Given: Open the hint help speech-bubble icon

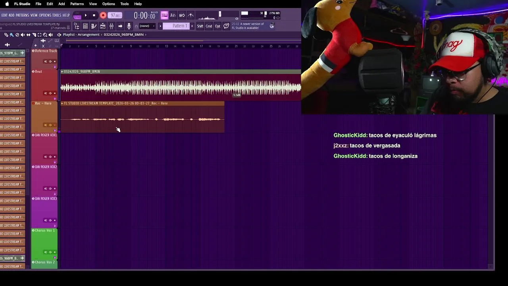Looking at the screenshot, I should coord(226,26).
